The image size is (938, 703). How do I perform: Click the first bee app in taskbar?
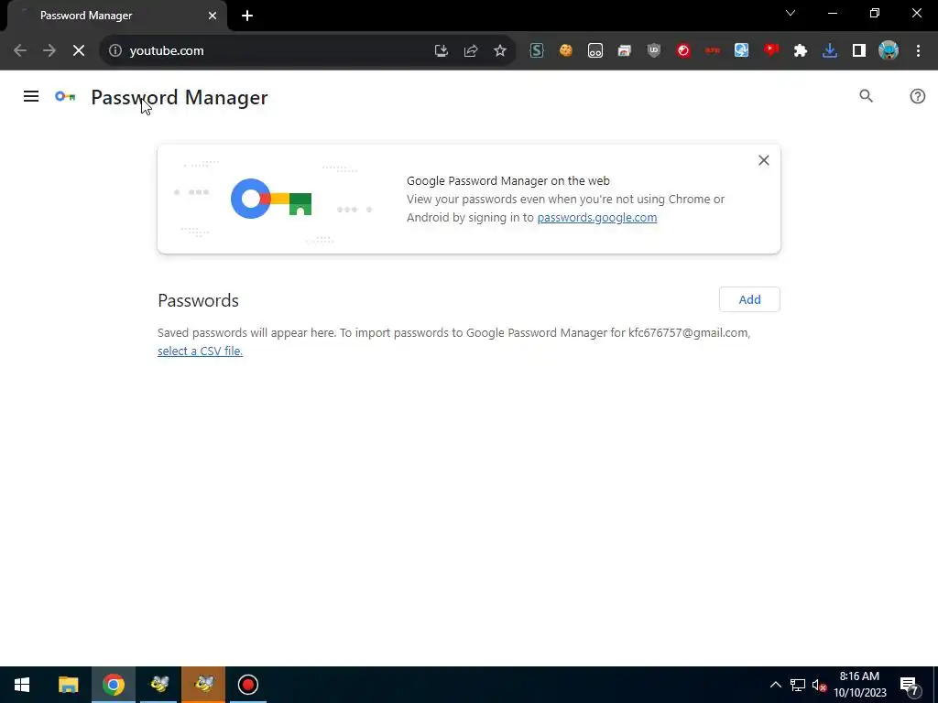[x=158, y=685]
